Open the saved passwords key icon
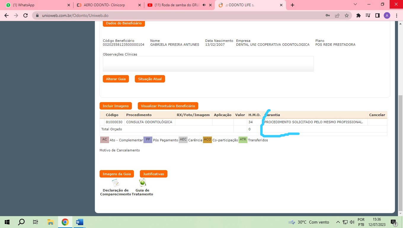Image resolution: width=403 pixels, height=228 pixels. coord(328,15)
